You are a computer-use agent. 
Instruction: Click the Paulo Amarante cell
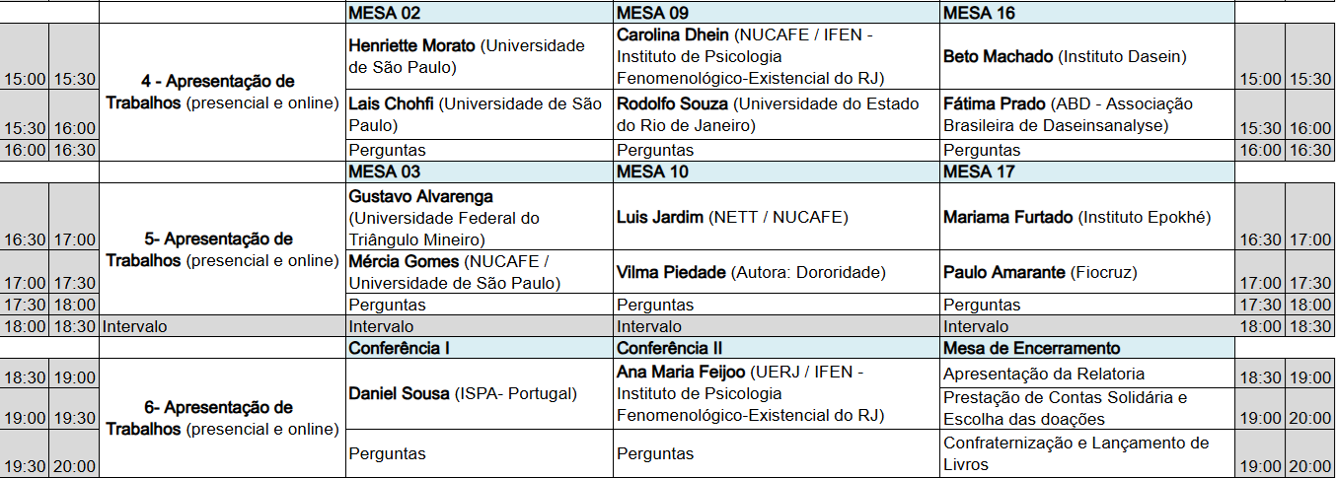[1085, 272]
